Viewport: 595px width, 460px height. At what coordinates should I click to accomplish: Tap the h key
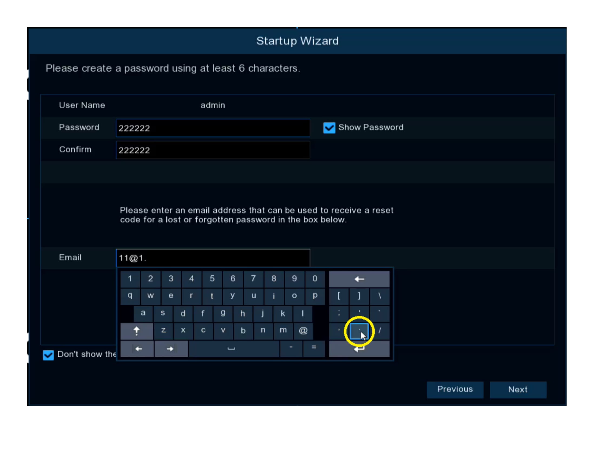pos(243,313)
